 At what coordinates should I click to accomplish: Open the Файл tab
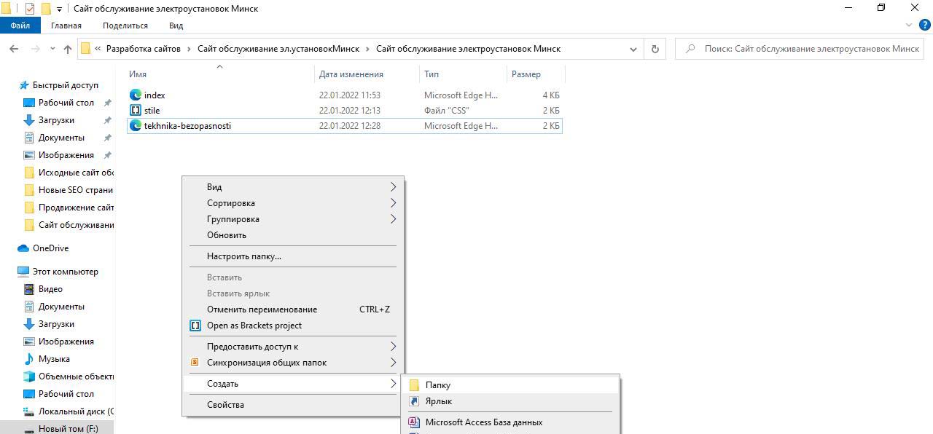click(x=20, y=25)
